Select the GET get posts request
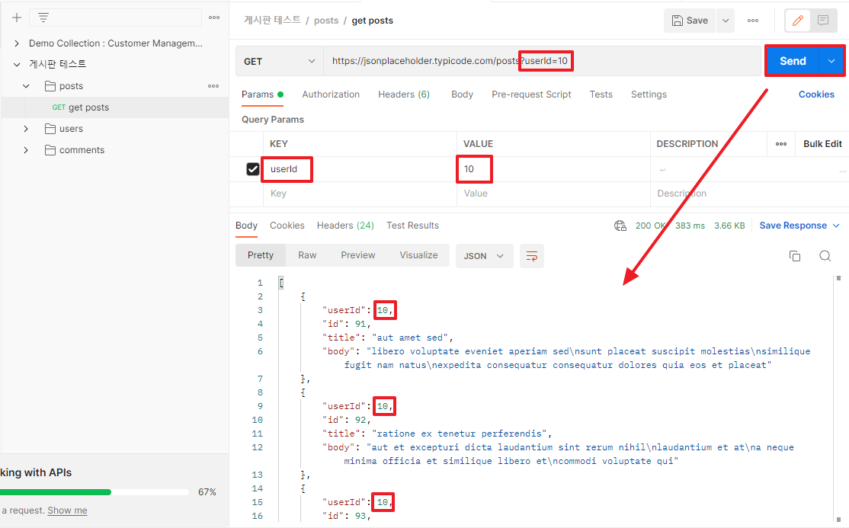 pyautogui.click(x=114, y=107)
